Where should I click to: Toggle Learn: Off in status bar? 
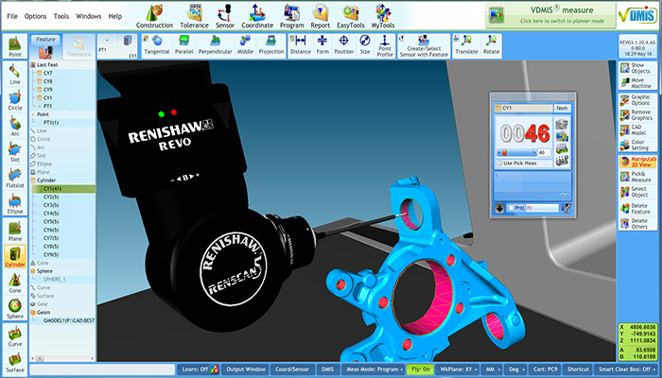(198, 369)
